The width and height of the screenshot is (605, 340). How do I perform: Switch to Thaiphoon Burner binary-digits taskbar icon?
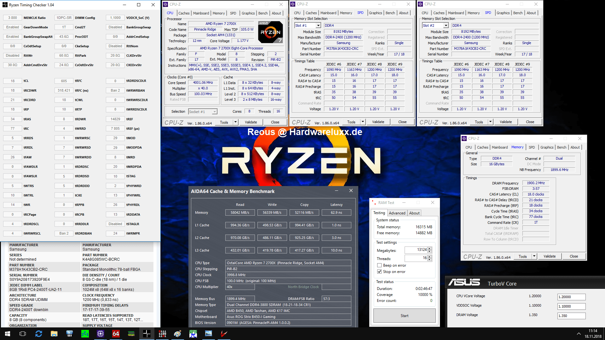162,334
